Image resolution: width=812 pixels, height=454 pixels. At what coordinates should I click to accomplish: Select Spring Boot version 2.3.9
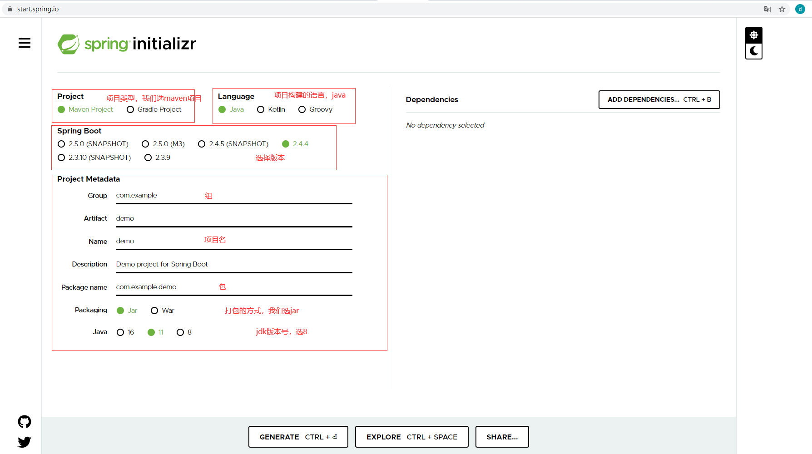point(158,158)
